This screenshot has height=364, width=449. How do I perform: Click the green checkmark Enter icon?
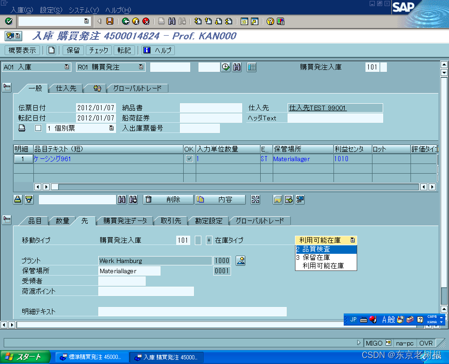(9, 21)
